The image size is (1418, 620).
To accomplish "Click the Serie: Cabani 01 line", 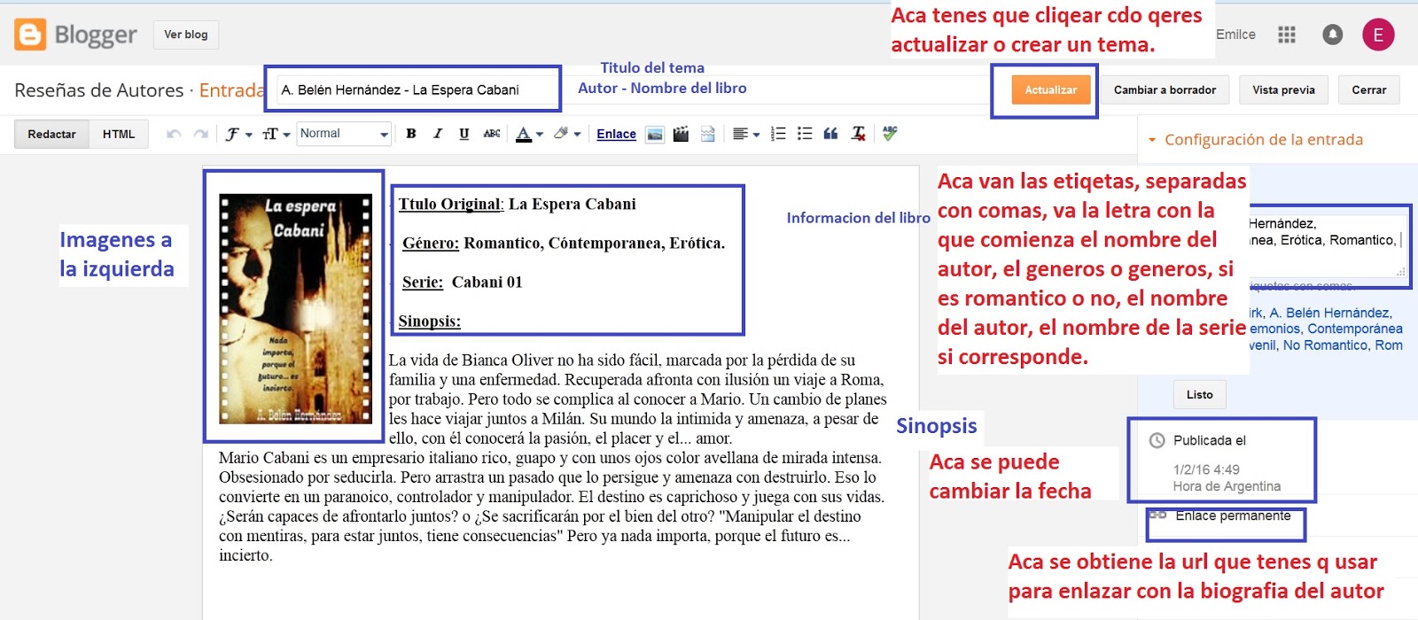I will pos(462,282).
